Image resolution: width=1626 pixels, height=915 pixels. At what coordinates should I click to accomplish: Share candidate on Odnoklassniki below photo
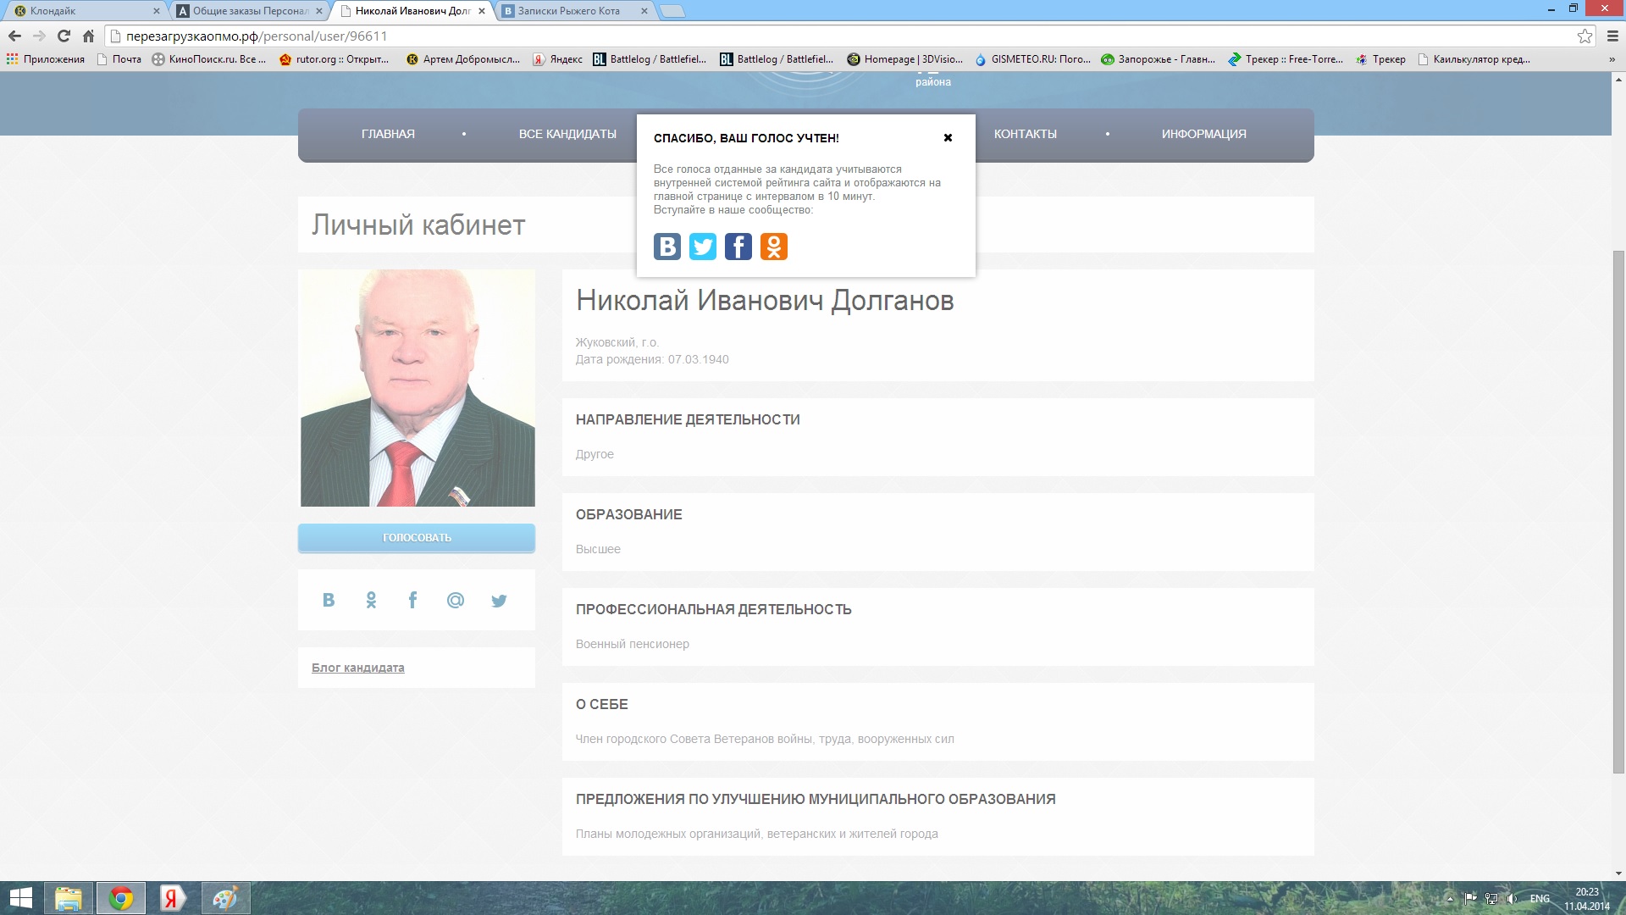point(371,600)
